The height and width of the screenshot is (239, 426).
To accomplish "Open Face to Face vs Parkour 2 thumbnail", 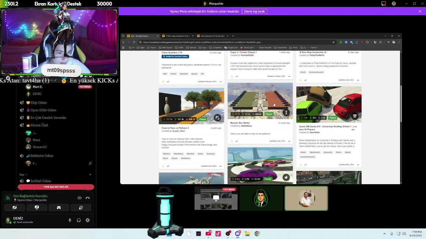I will (x=191, y=106).
